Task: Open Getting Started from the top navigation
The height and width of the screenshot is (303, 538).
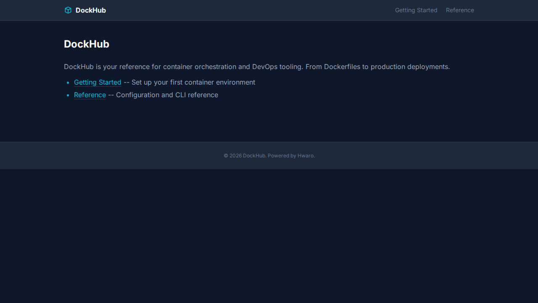Action: pos(416,10)
